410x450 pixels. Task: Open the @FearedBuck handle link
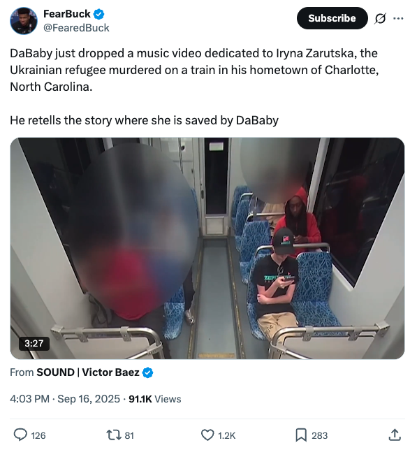pyautogui.click(x=76, y=28)
